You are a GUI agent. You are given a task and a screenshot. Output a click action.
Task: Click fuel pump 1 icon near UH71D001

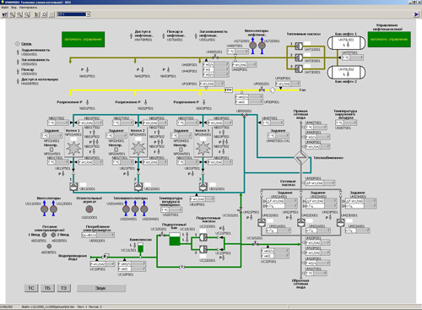click(x=299, y=46)
